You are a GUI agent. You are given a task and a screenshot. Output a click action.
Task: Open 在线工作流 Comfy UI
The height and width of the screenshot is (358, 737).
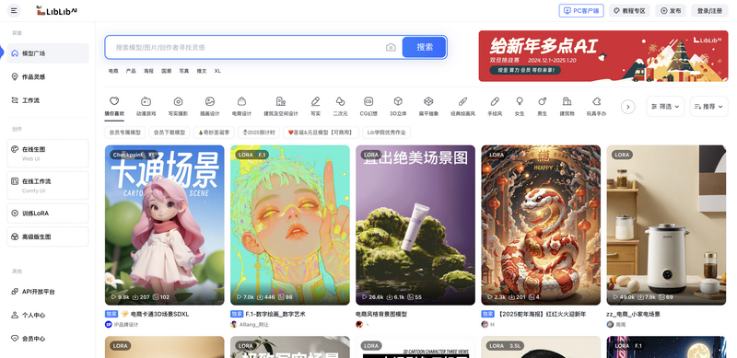48,185
